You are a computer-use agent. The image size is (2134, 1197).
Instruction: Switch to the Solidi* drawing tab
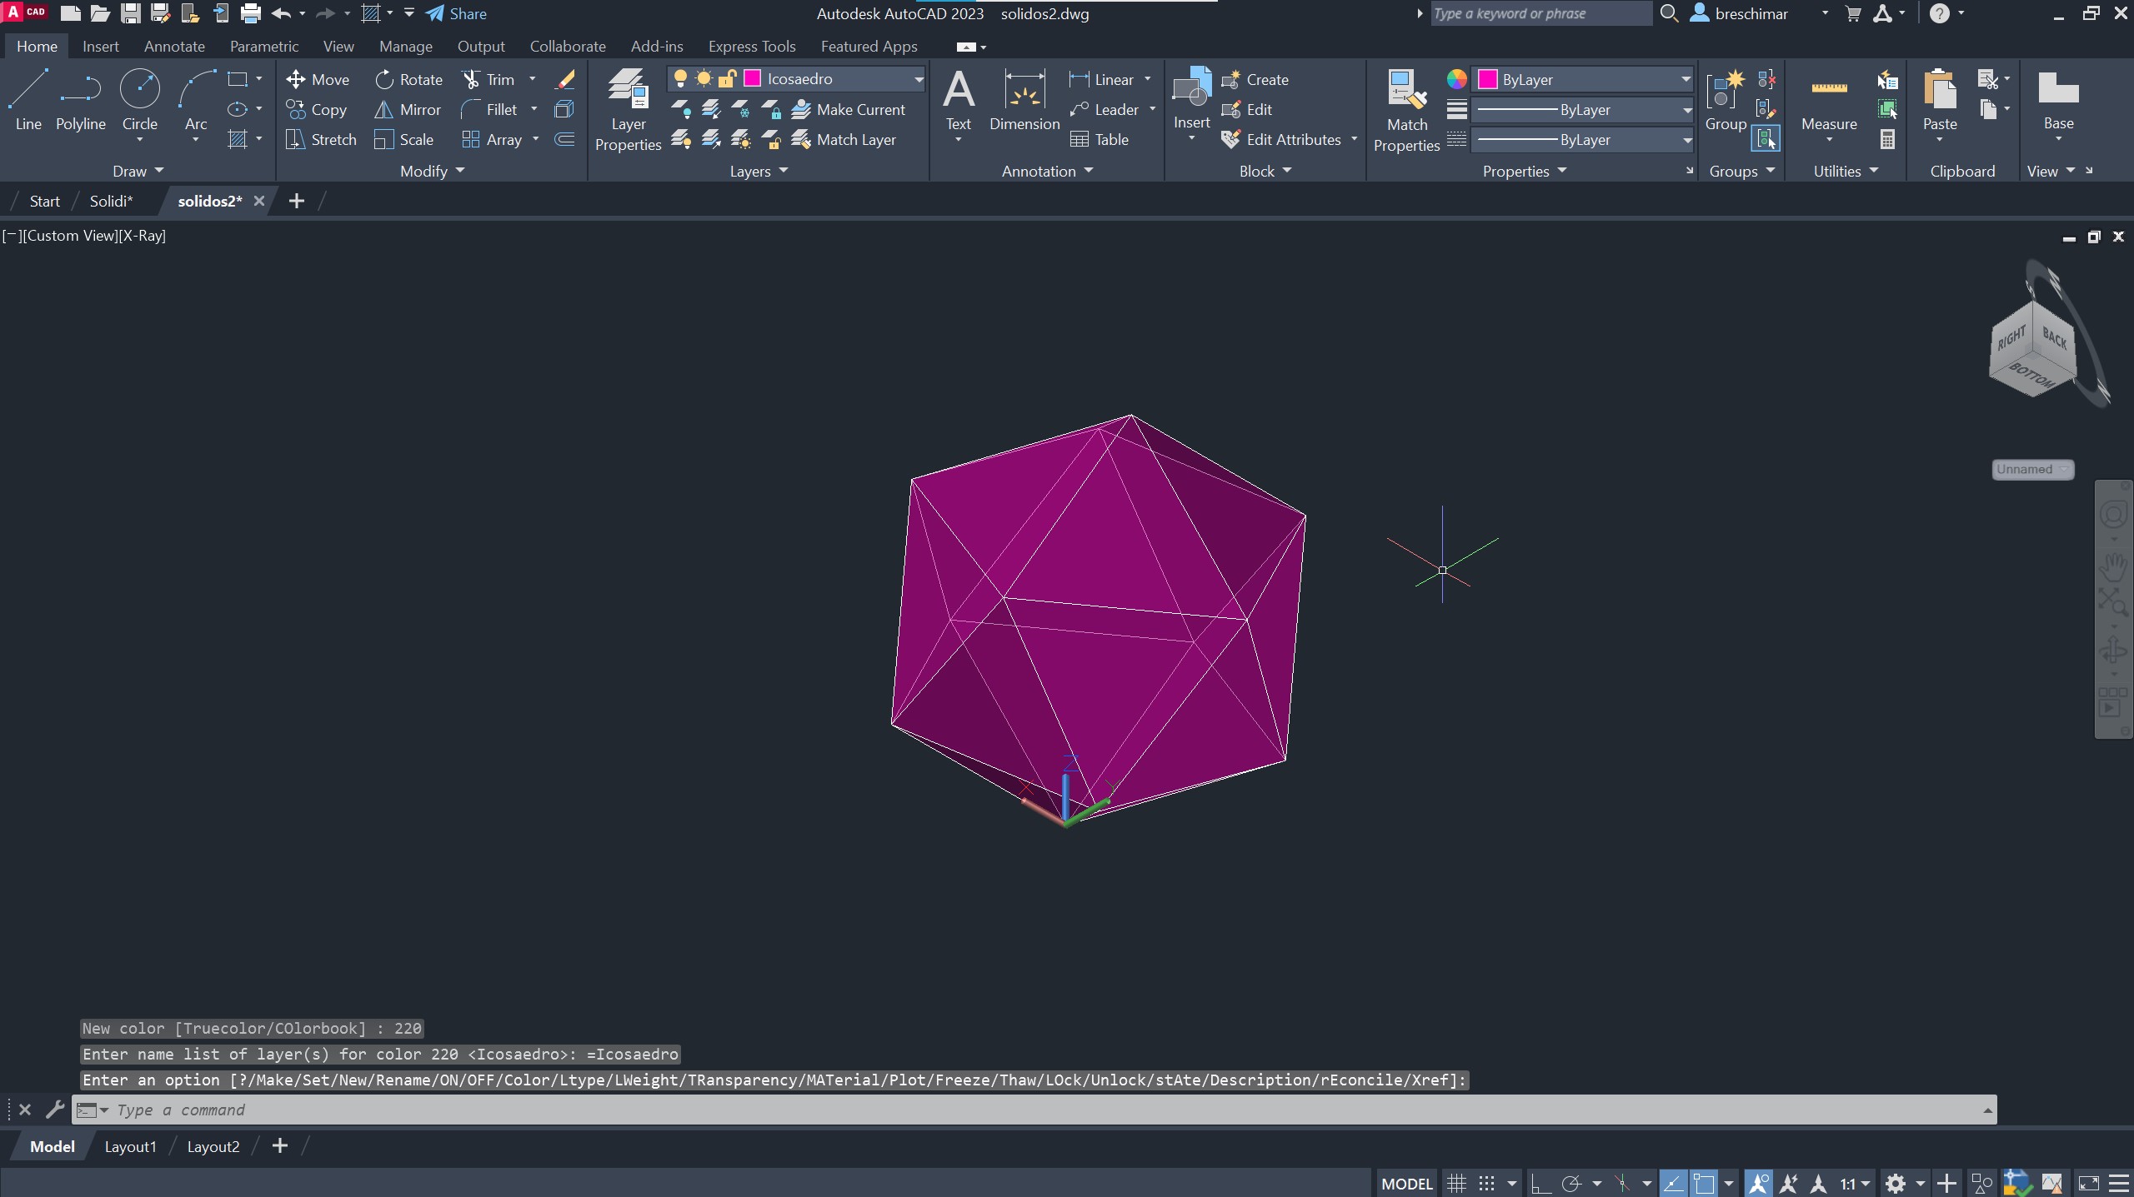[111, 201]
